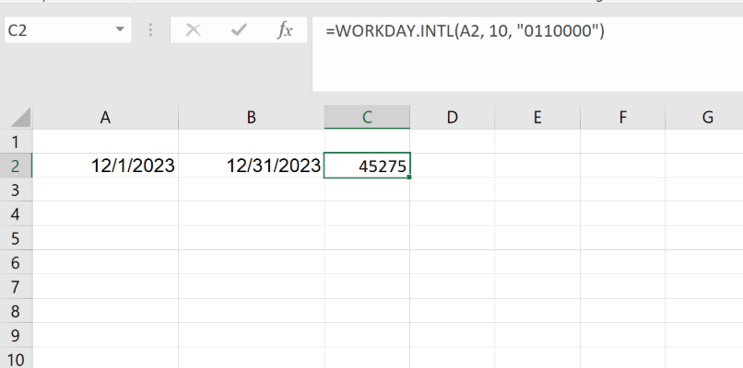Click the Enter checkmark icon
Image resolution: width=743 pixels, height=368 pixels.
click(x=240, y=30)
